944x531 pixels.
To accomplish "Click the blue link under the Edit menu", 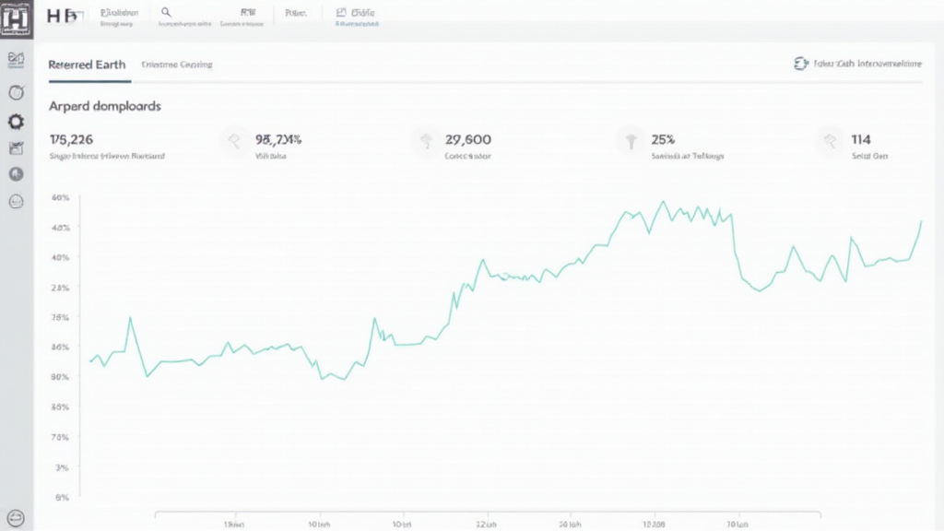I will tap(359, 22).
